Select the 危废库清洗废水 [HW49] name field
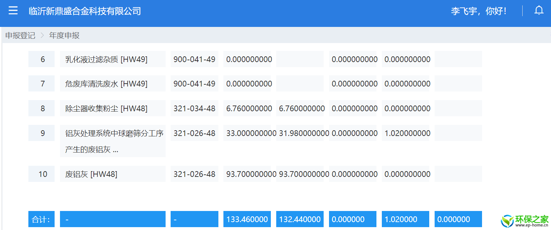The width and height of the screenshot is (551, 230). tap(112, 84)
